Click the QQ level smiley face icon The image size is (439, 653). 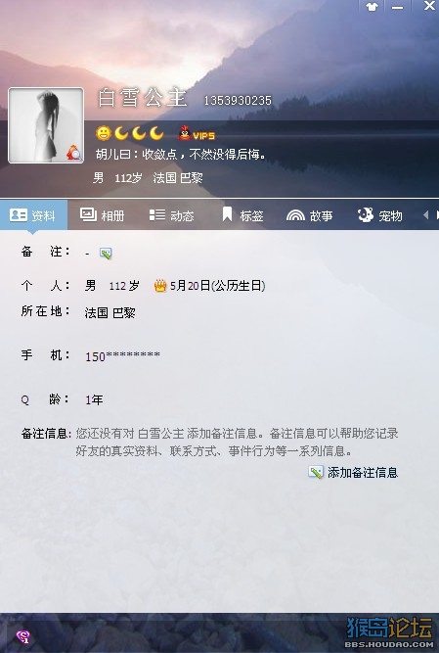(104, 133)
